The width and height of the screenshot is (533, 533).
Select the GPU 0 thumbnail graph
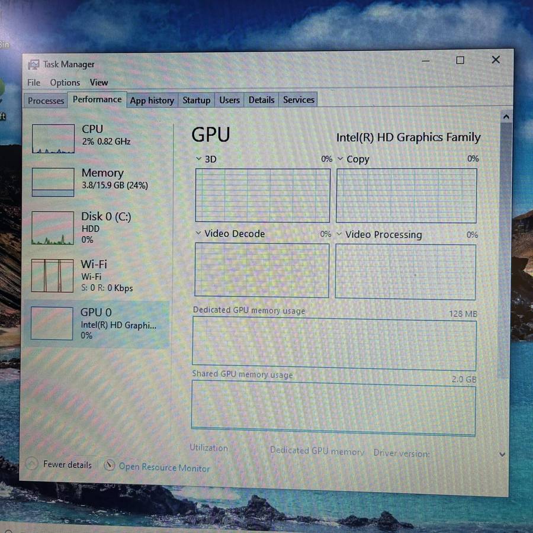point(52,323)
